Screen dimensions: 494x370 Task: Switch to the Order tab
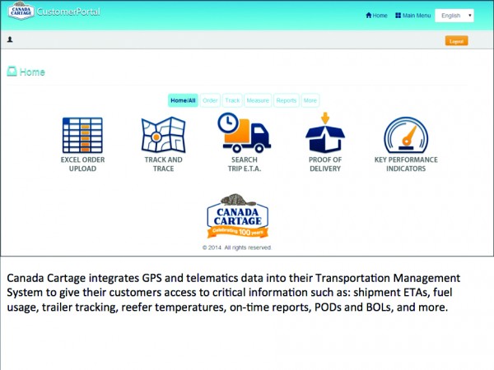point(210,100)
